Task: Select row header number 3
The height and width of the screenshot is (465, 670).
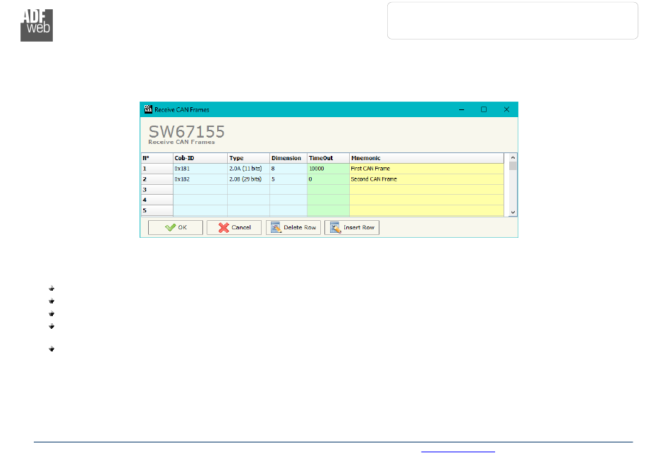Action: [157, 190]
